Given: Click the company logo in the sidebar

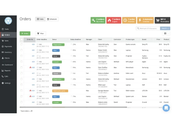Looking at the screenshot, I should pyautogui.click(x=8, y=21).
